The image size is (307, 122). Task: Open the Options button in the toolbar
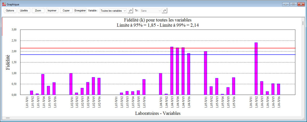pyautogui.click(x=10, y=10)
